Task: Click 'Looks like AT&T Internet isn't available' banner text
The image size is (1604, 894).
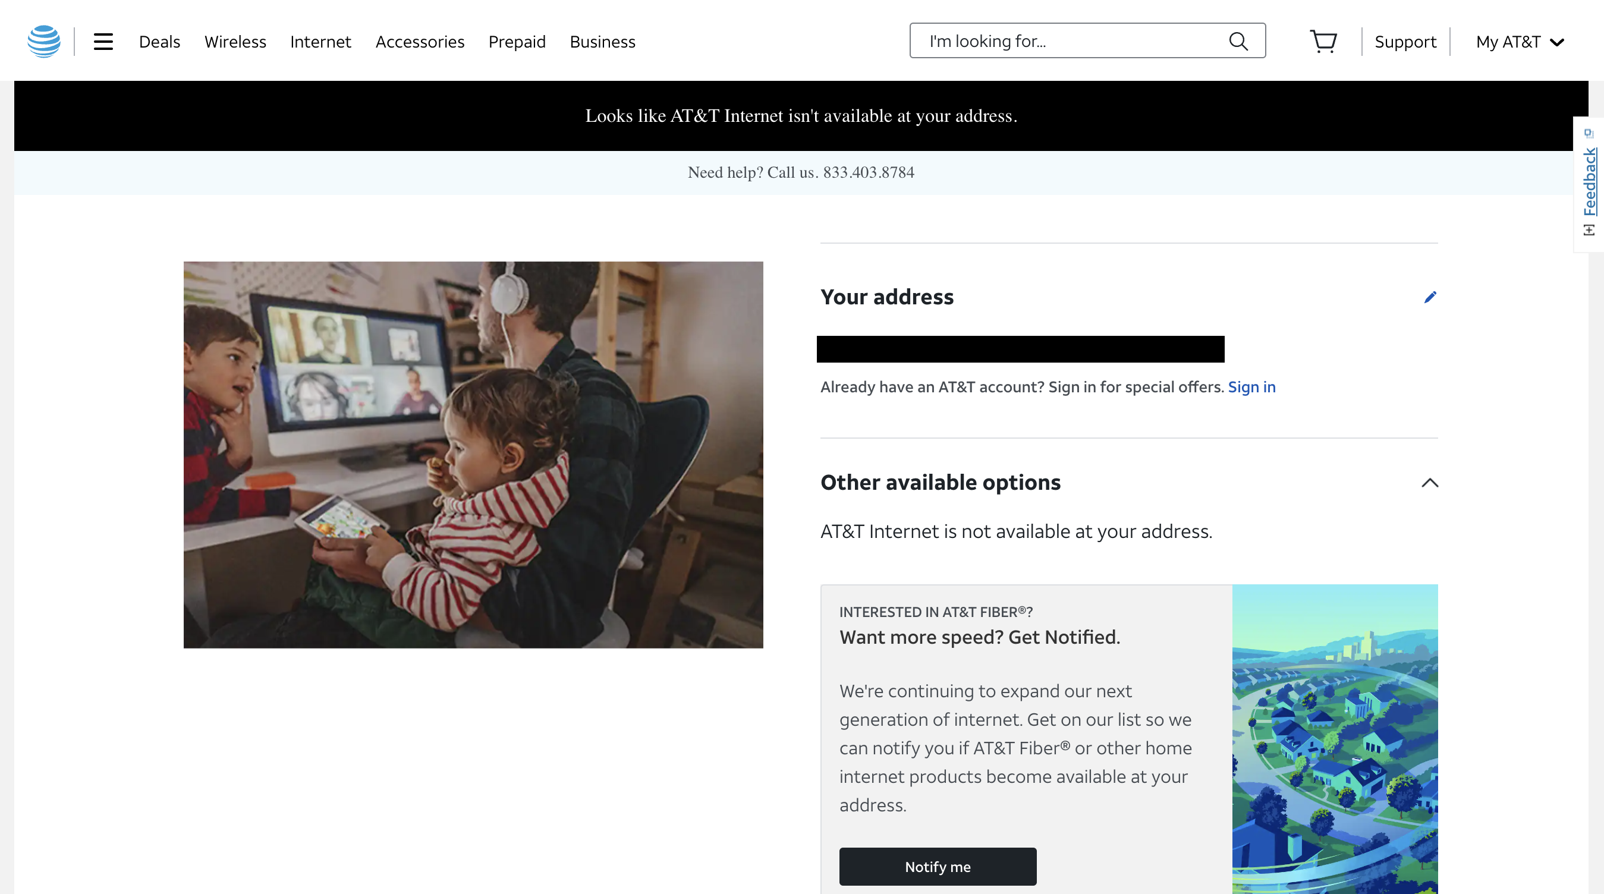Action: pos(801,116)
